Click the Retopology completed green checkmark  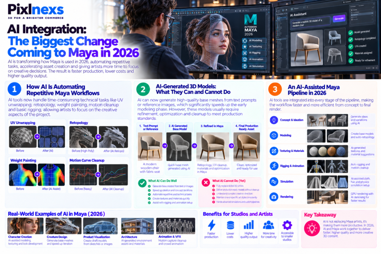pyautogui.click(x=350, y=39)
